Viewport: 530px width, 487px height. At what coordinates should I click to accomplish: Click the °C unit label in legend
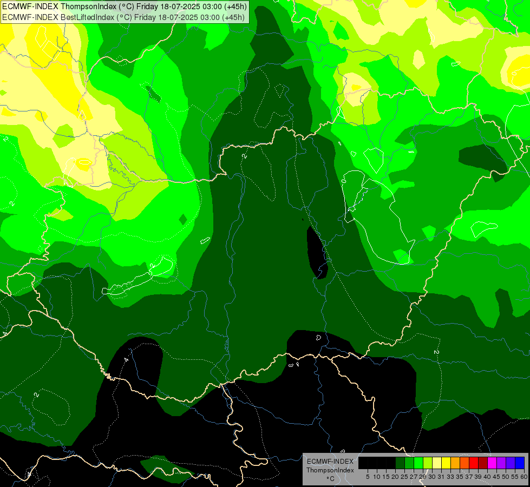coord(331,479)
